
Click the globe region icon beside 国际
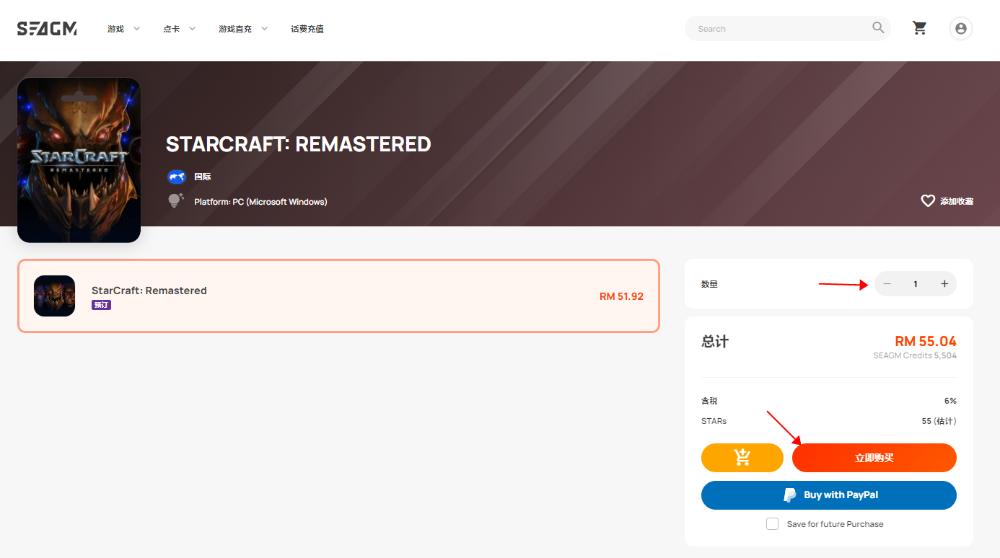[177, 177]
